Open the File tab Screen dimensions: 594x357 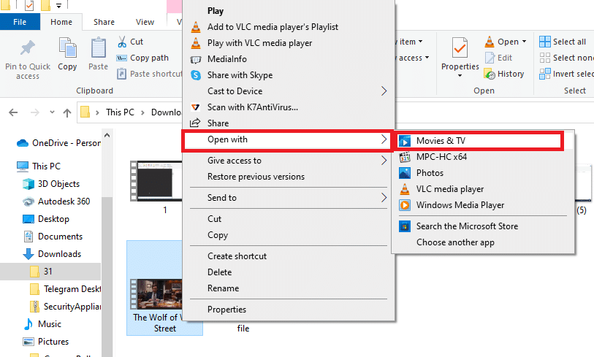[x=20, y=22]
